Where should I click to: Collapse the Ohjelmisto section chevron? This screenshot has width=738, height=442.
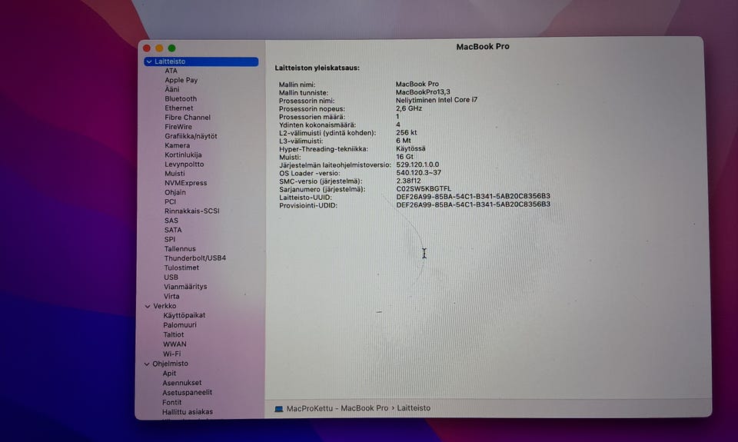click(x=147, y=364)
